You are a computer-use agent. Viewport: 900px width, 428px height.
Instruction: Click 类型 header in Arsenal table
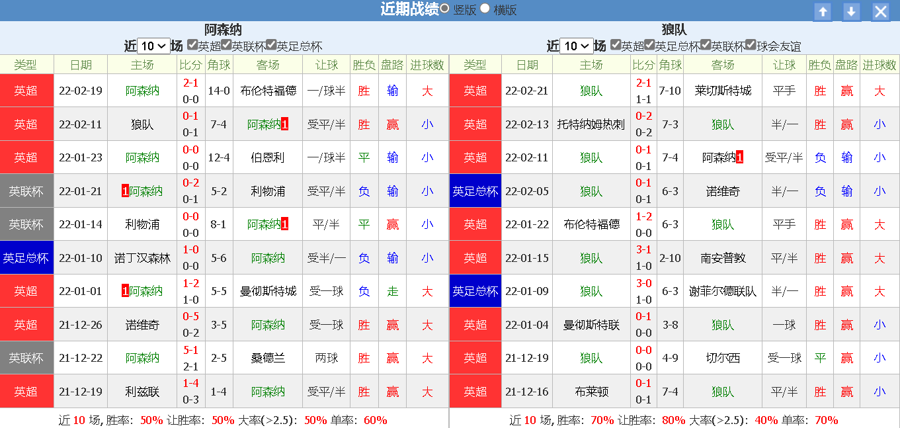[26, 64]
